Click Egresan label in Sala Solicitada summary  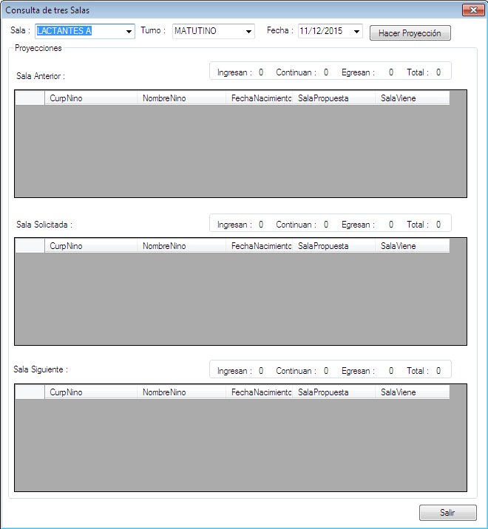358,225
